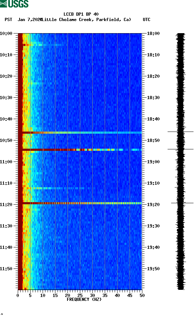Click the '19:10' UTC time label
The height and width of the screenshot is (318, 196).
pos(153,183)
